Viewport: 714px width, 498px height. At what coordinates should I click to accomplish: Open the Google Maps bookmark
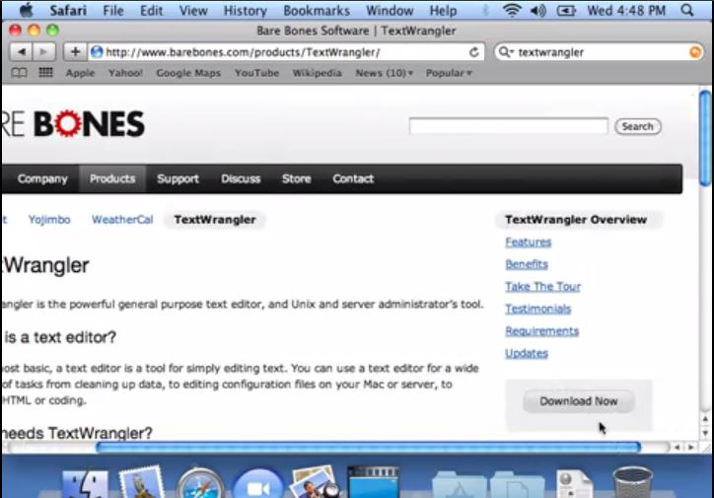pos(188,73)
